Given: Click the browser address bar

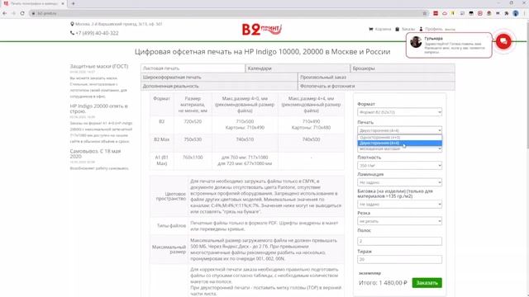Looking at the screenshot, I should 226,13.
